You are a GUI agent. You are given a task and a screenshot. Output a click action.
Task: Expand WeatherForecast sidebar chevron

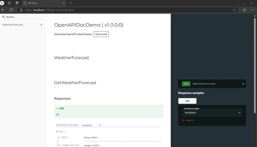41,25
